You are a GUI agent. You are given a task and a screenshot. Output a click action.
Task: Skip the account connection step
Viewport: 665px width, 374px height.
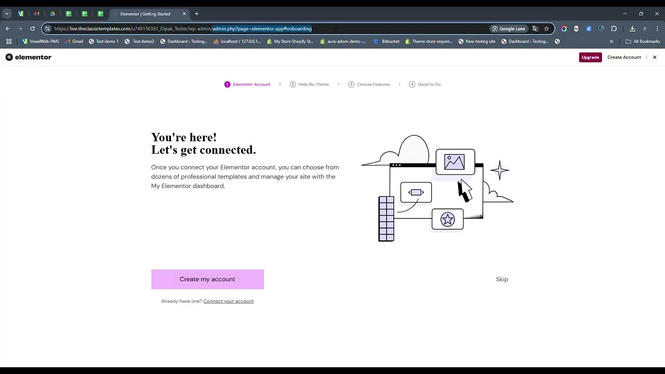tap(502, 279)
